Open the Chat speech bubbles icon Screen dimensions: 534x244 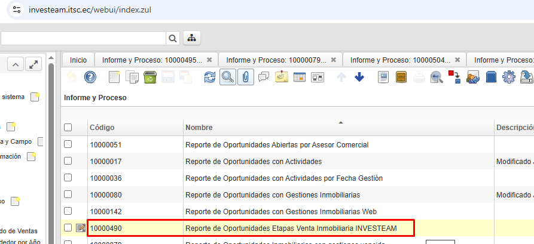pos(264,77)
